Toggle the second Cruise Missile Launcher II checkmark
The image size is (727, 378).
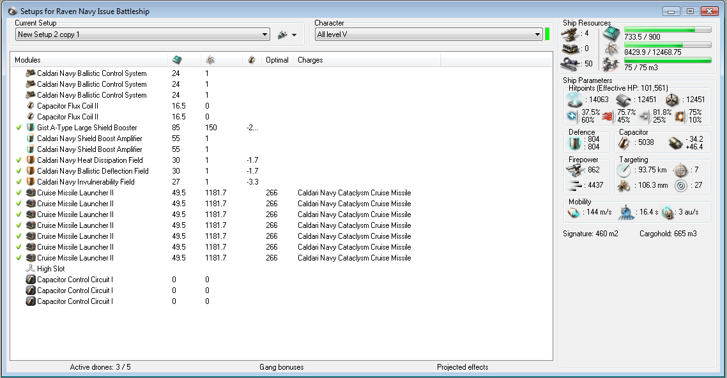click(19, 203)
